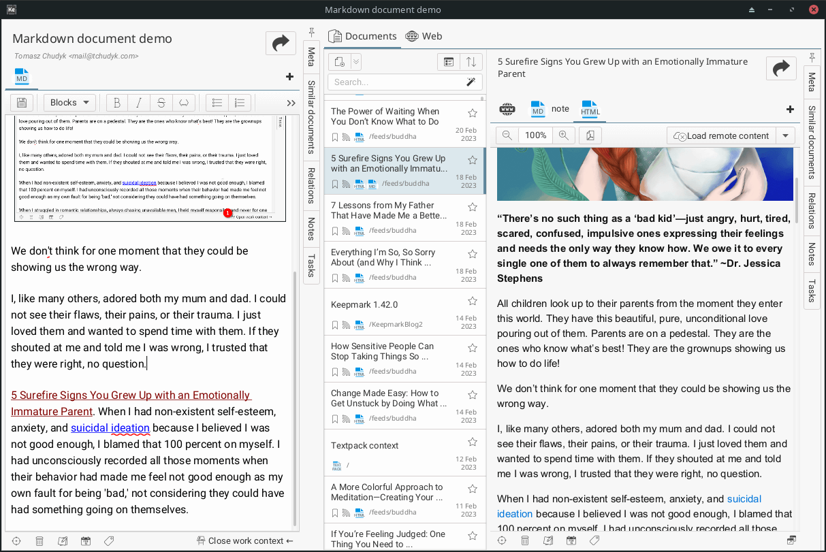The height and width of the screenshot is (552, 826).
Task: Click the document search input field
Action: [x=395, y=82]
